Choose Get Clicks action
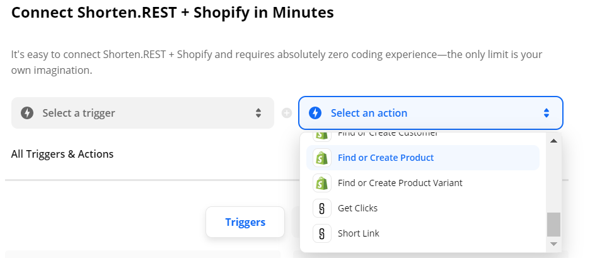 point(423,208)
